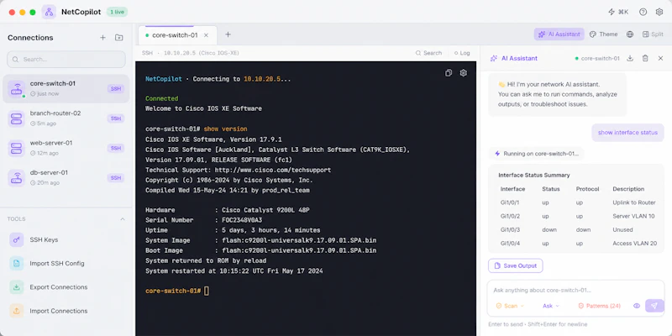Click the terminal Search button
The width and height of the screenshot is (672, 336).
click(428, 53)
